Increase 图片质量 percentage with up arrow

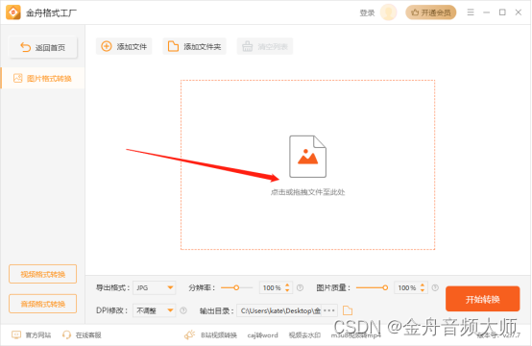coord(423,285)
